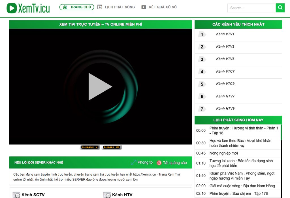Open the Kết Quả Xổ Số menu
This screenshot has width=290, height=198.
coord(163,7)
